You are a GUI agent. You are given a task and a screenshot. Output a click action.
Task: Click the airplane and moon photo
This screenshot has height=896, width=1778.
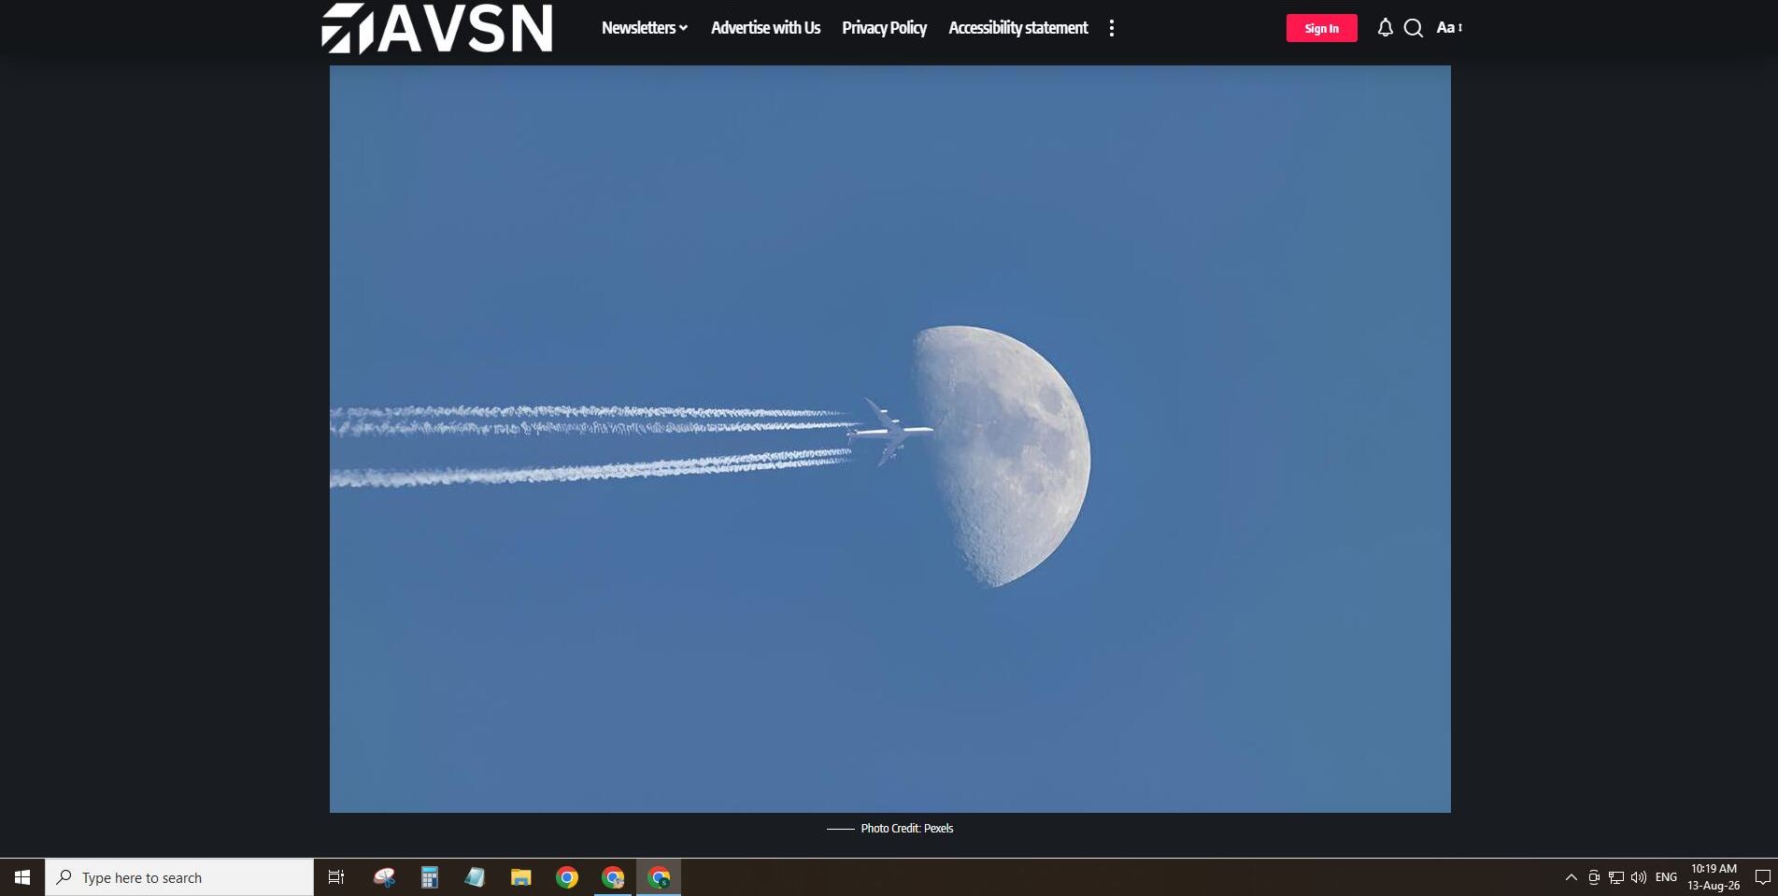tap(889, 438)
